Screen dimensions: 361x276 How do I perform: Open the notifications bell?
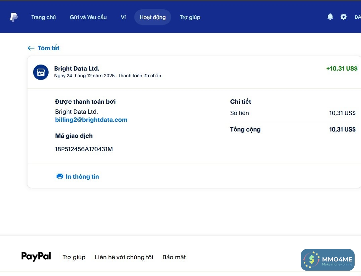coord(330,17)
